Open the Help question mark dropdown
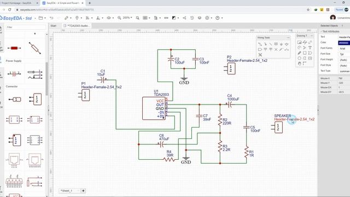Viewport: 350px width, 197px height. [x=219, y=18]
